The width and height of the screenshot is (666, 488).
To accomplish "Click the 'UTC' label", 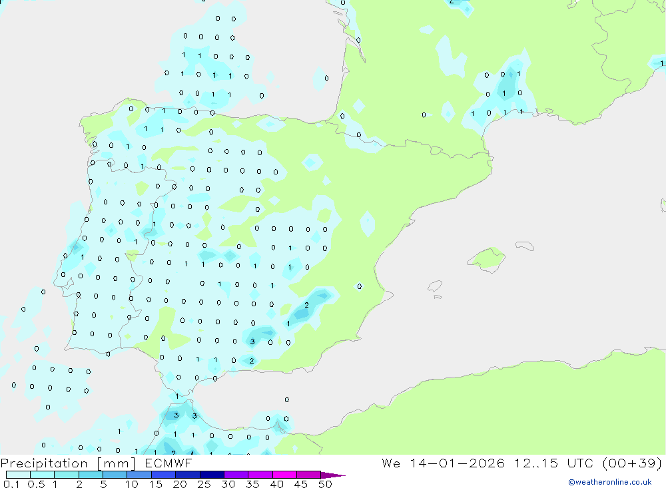I will 580,463.
